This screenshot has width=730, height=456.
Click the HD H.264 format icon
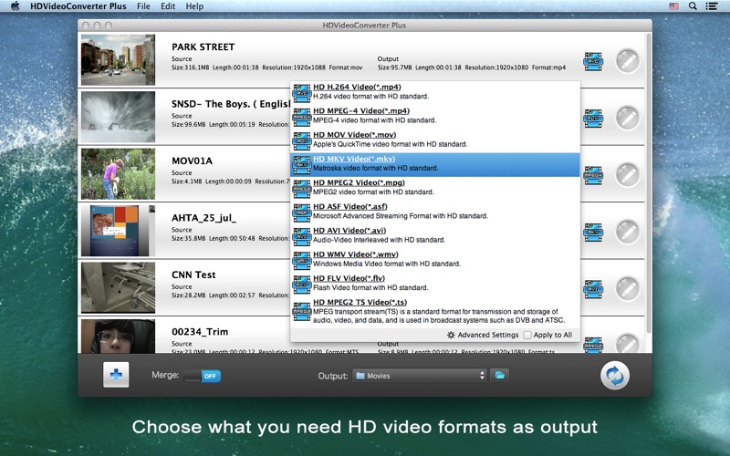point(302,93)
